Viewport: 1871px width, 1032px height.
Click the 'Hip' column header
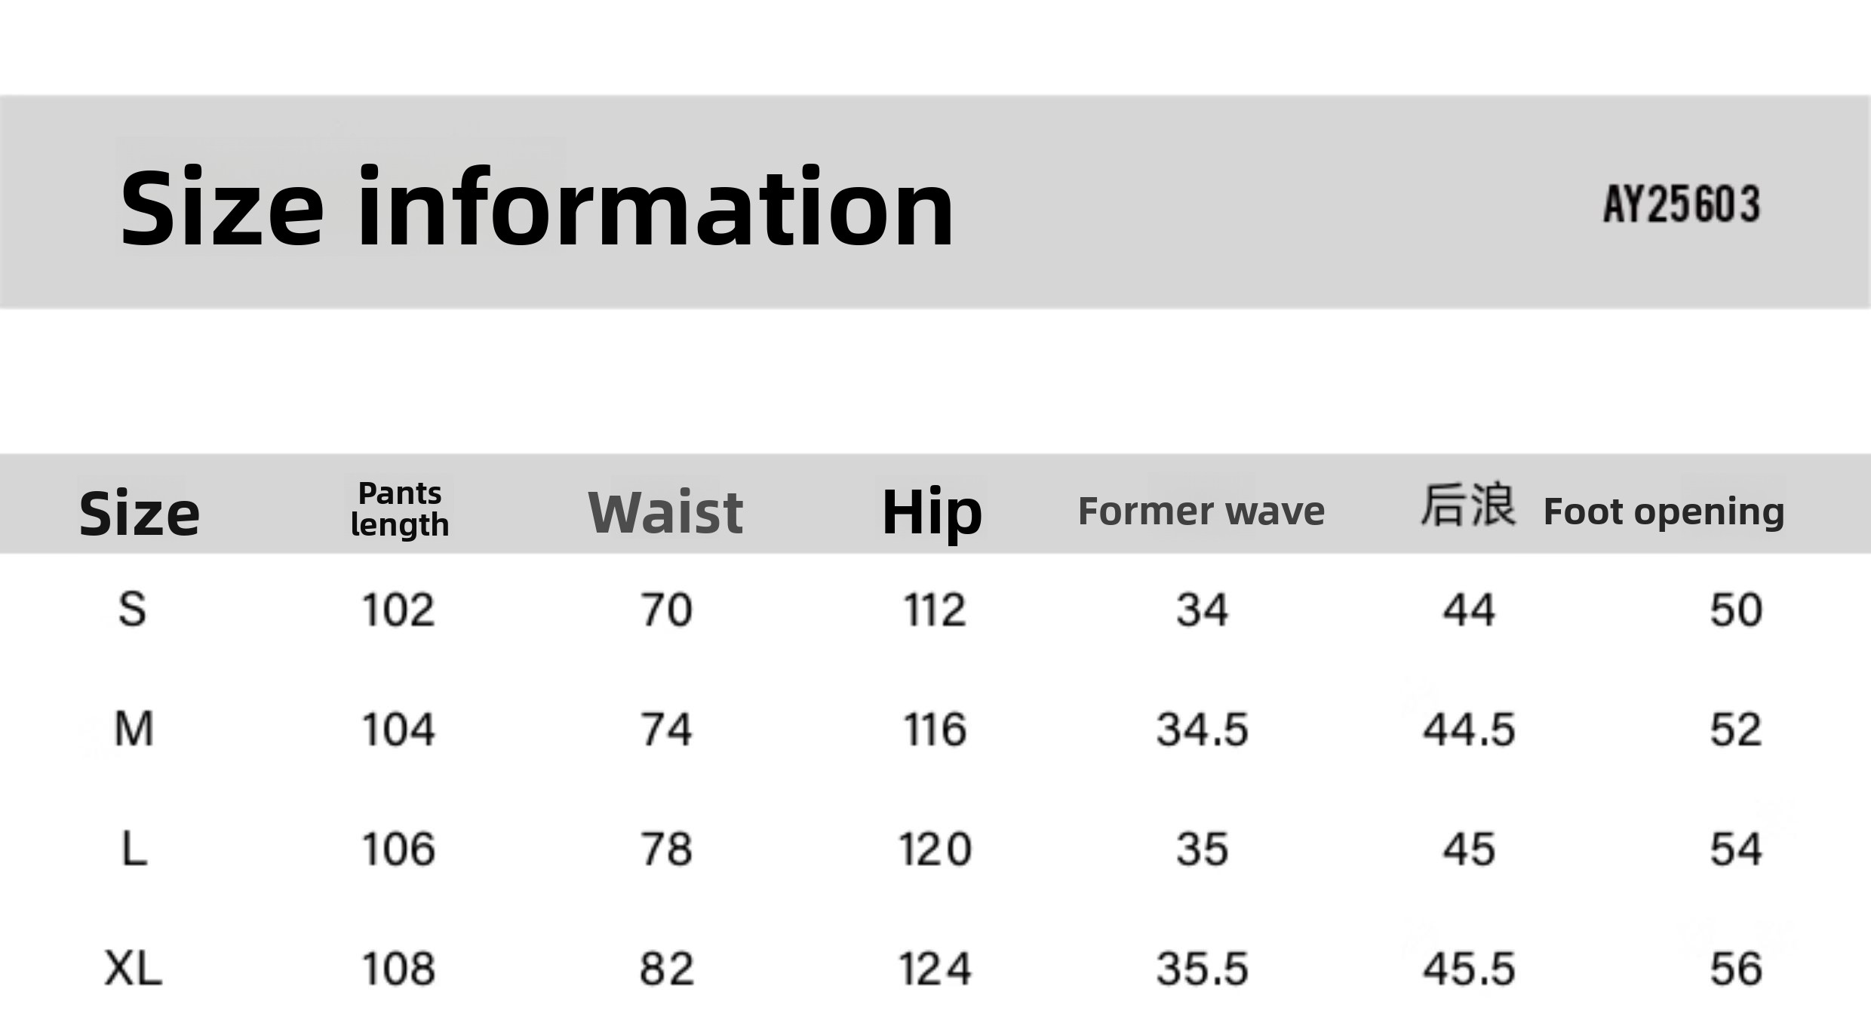coord(932,512)
